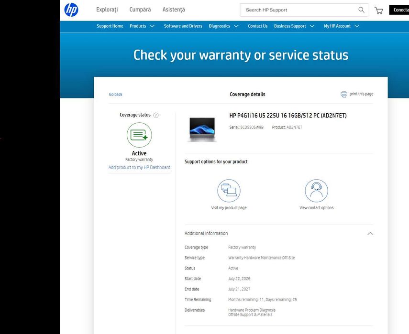Screen dimensions: 409x334
Task: Open the shopping cart
Action: (378, 11)
